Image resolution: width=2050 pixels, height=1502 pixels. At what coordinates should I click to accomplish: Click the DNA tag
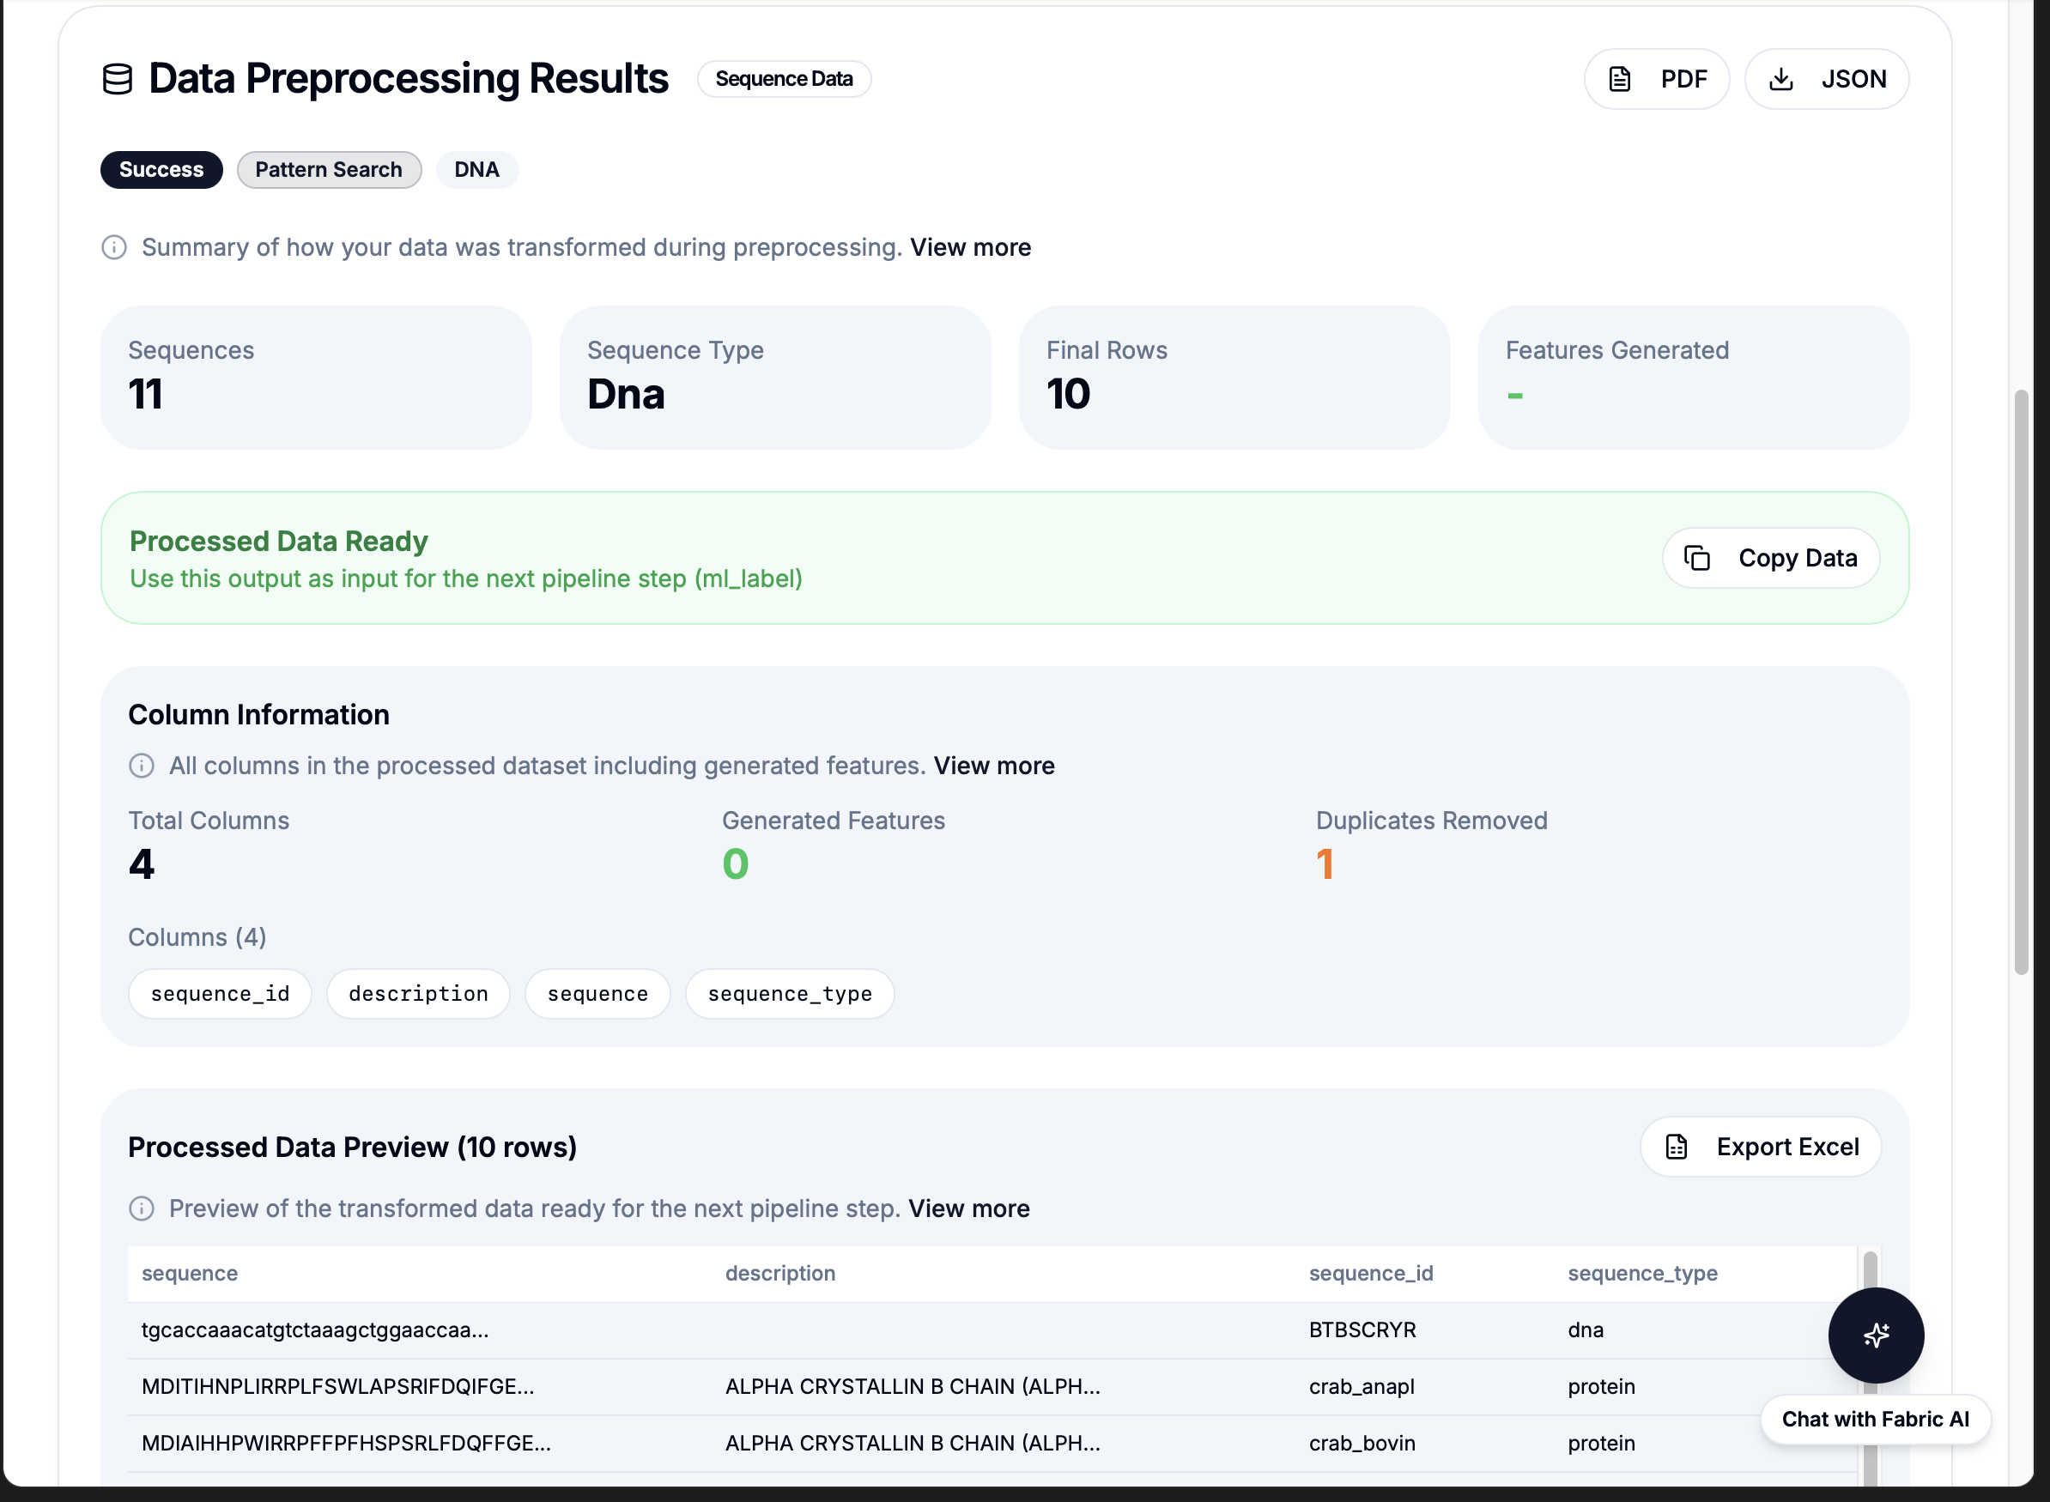[476, 170]
